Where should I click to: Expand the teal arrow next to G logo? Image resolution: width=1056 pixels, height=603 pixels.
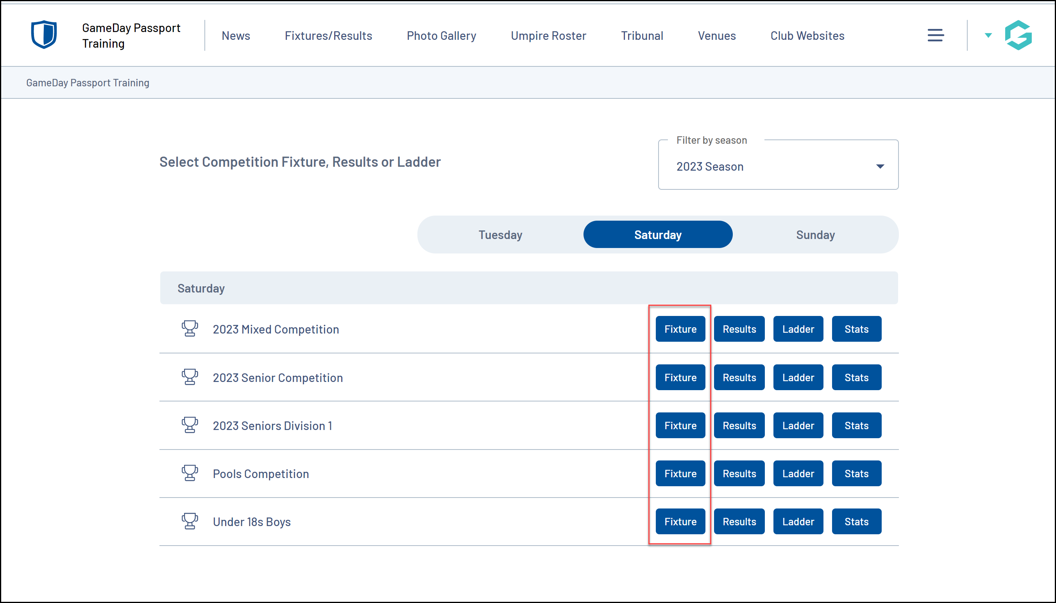(x=988, y=36)
